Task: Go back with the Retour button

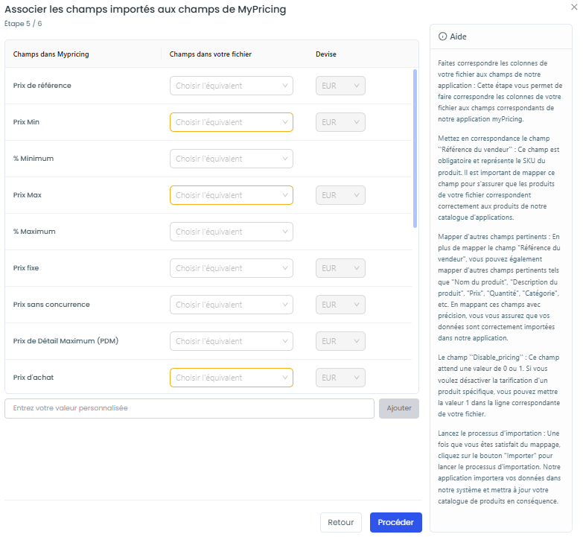Action: point(340,522)
